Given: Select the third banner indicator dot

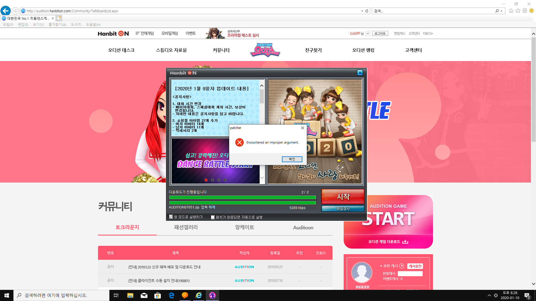Looking at the screenshot, I should point(219,180).
